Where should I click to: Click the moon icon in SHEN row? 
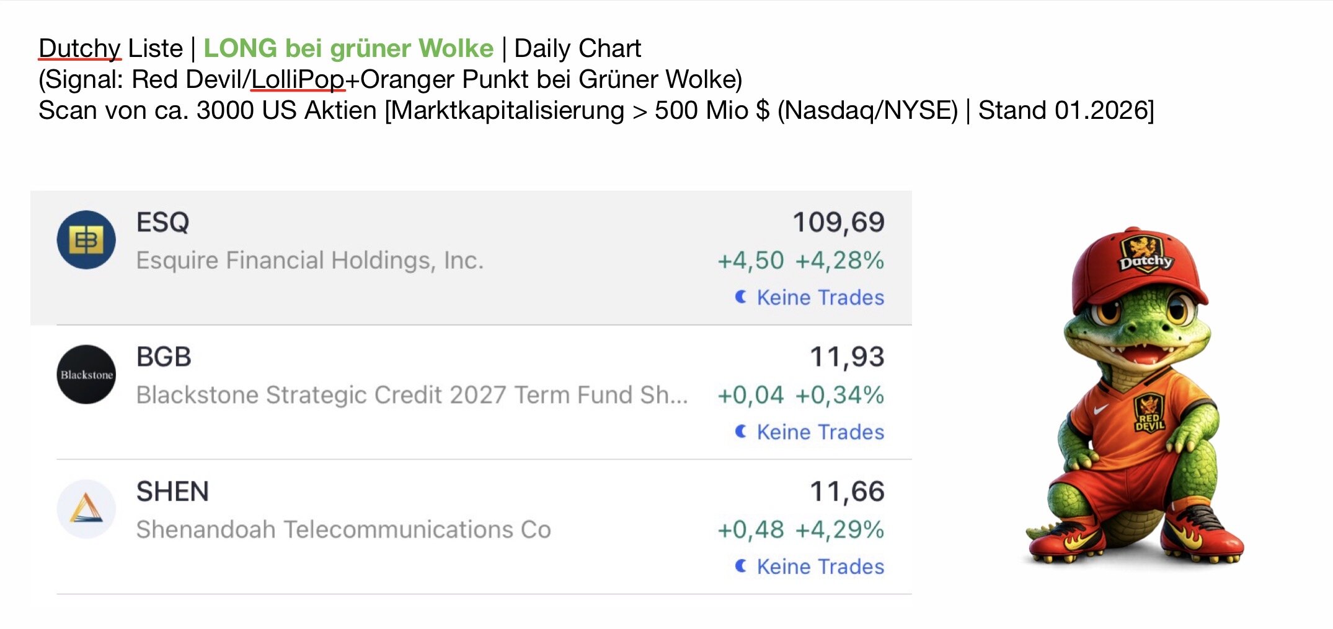740,566
